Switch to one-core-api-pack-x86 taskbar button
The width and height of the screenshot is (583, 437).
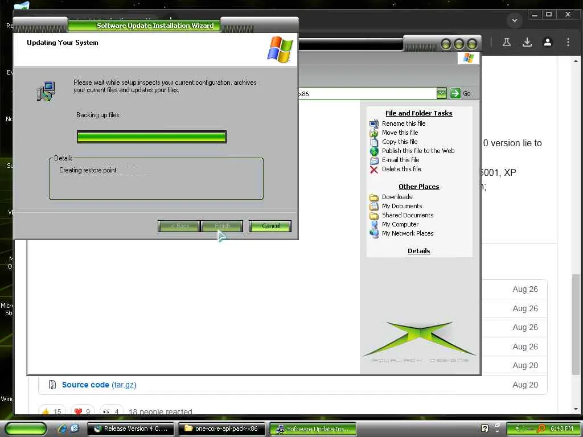pos(222,429)
